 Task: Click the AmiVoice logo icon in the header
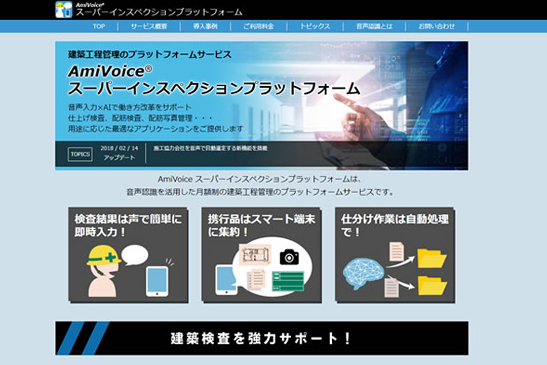64,10
